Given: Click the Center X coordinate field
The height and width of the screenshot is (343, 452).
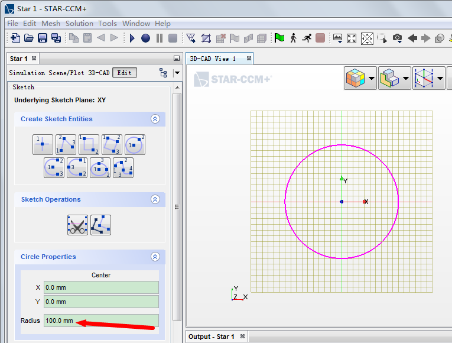Looking at the screenshot, I should [x=101, y=287].
